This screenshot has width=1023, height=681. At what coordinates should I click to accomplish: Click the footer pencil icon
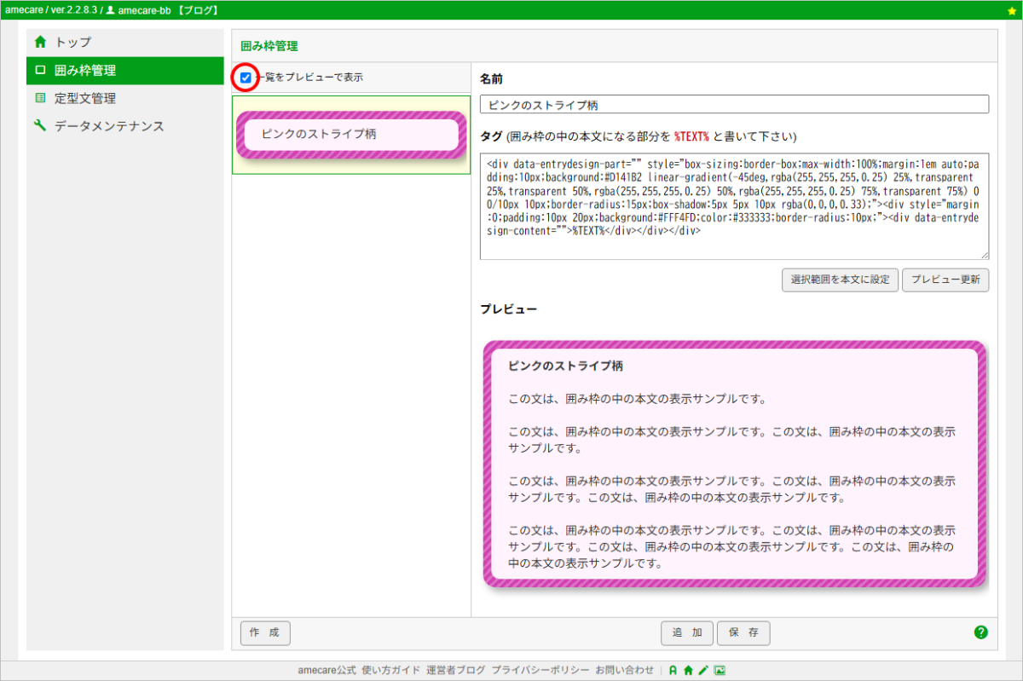point(703,670)
